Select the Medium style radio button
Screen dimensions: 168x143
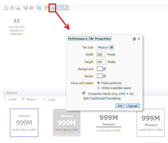(x=23, y=99)
